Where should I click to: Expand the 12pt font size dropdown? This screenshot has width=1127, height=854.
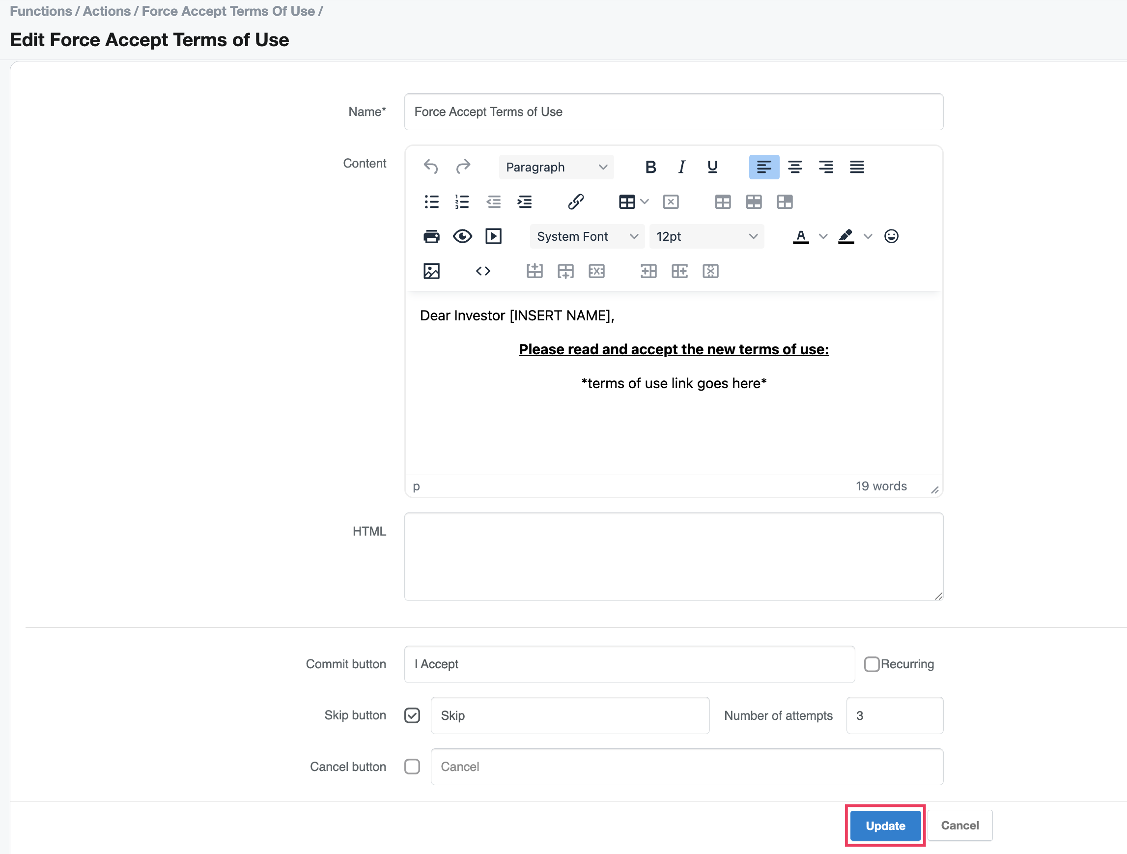[706, 236]
